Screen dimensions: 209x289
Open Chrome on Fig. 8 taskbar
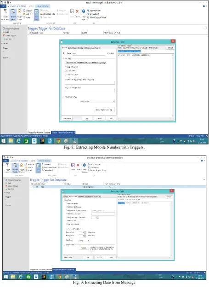pyautogui.click(x=58, y=141)
